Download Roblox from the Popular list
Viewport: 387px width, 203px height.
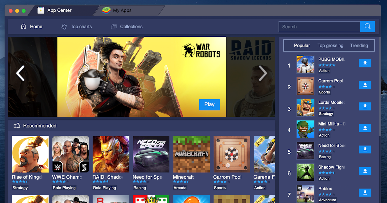[365, 193]
